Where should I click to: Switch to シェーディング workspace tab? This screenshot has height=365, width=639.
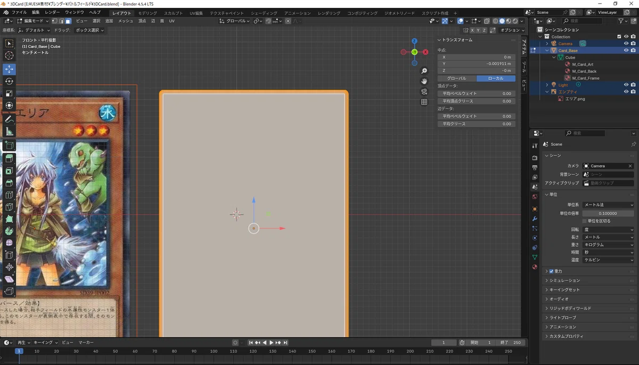[x=264, y=13]
